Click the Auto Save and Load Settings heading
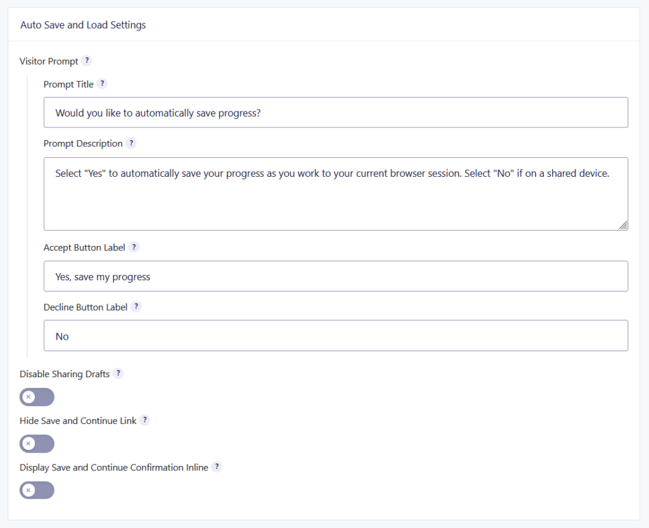 [83, 25]
